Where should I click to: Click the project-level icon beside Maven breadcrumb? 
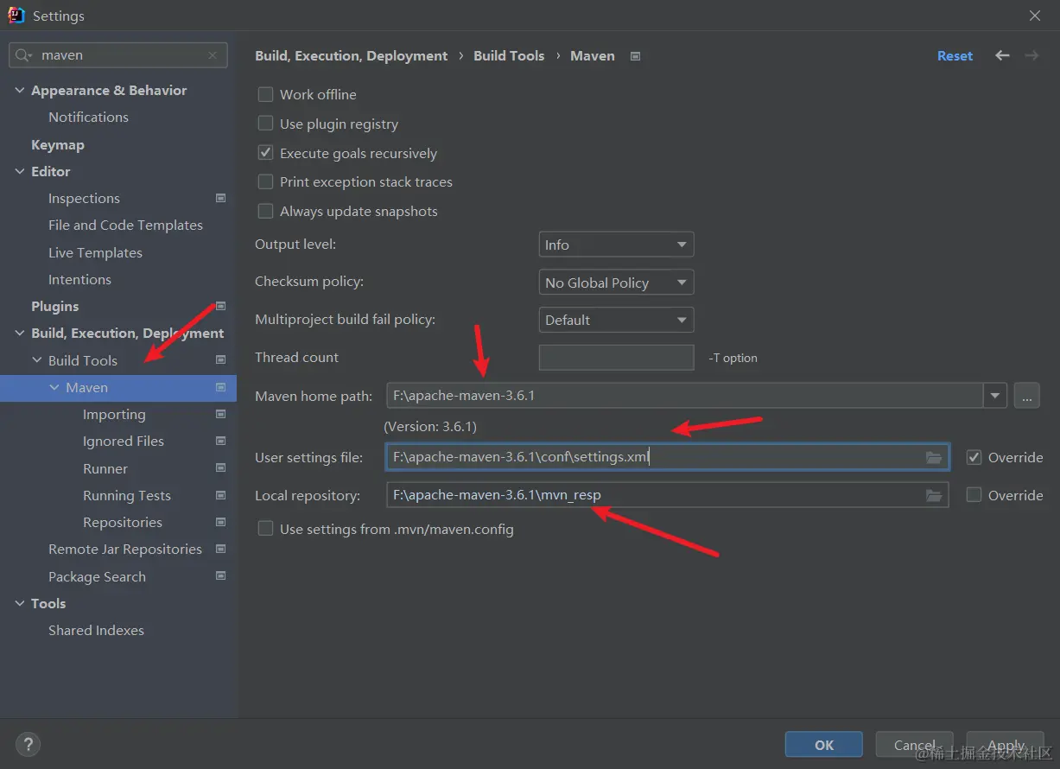pos(636,56)
